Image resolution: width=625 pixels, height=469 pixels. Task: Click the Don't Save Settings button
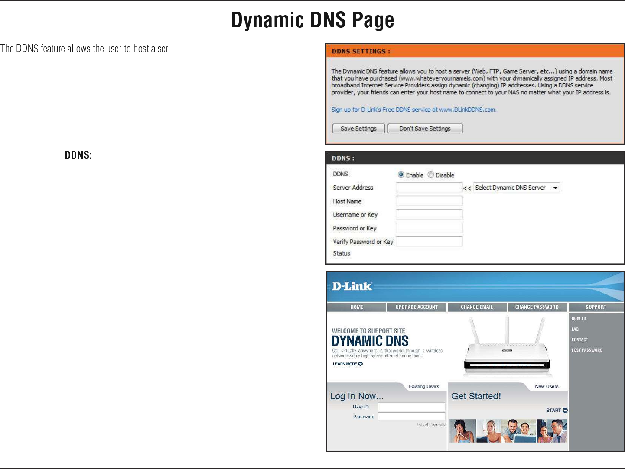[425, 129]
